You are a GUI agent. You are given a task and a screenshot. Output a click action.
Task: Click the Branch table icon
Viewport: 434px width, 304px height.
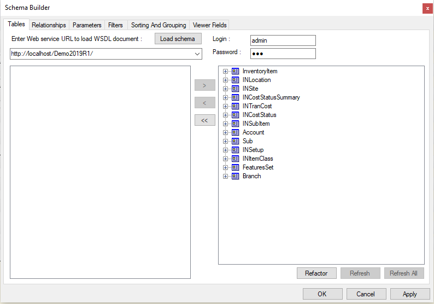pos(236,176)
